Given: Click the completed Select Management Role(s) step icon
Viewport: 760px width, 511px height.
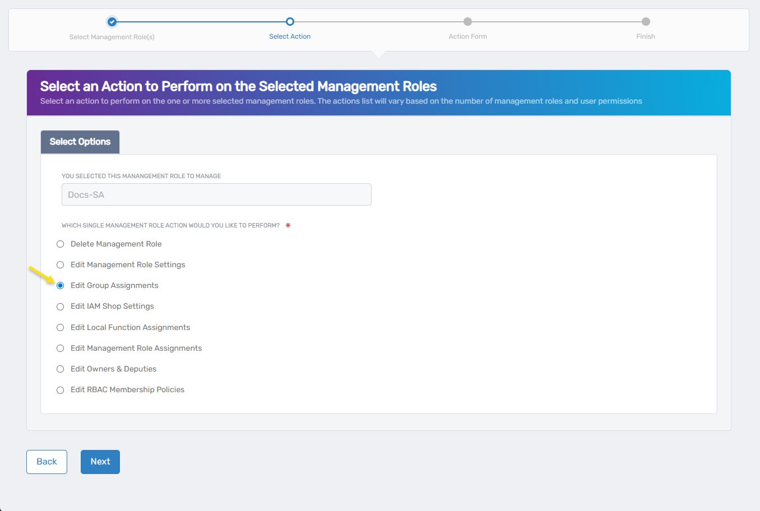Looking at the screenshot, I should [x=112, y=22].
